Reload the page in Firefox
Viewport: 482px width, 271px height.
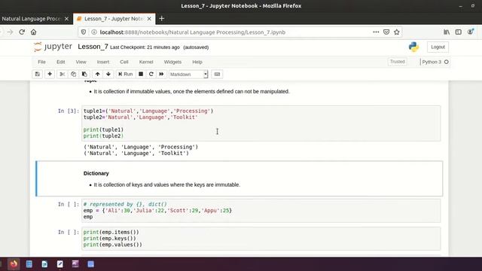22,32
